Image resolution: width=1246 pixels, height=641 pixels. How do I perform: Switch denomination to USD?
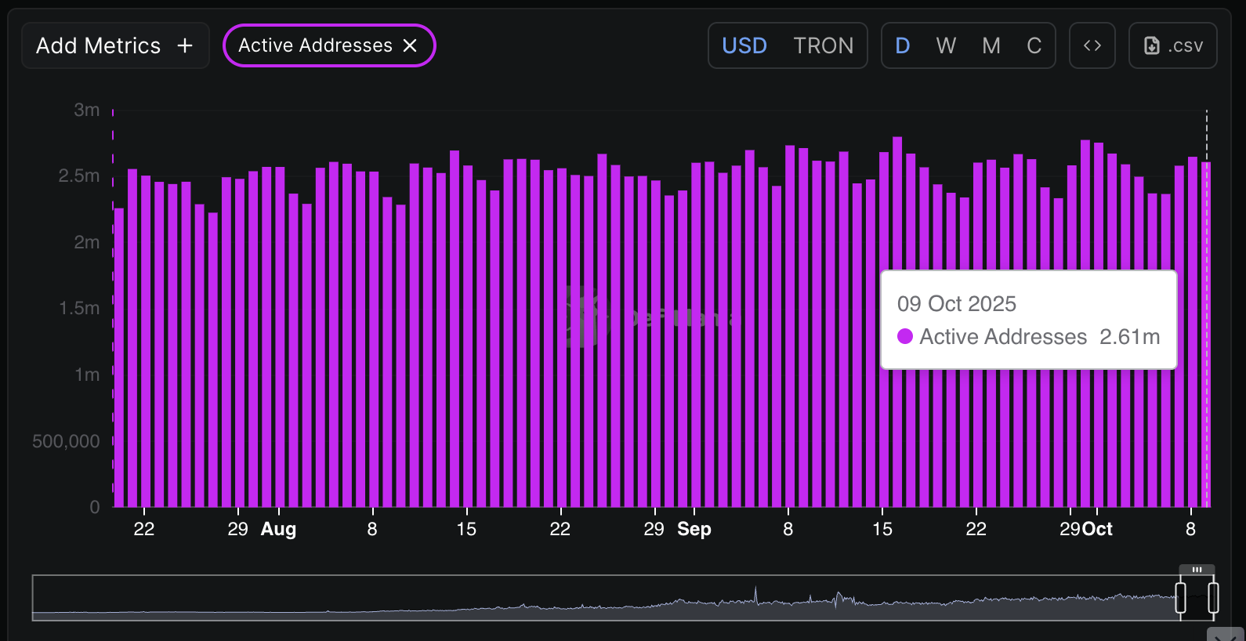pyautogui.click(x=744, y=46)
